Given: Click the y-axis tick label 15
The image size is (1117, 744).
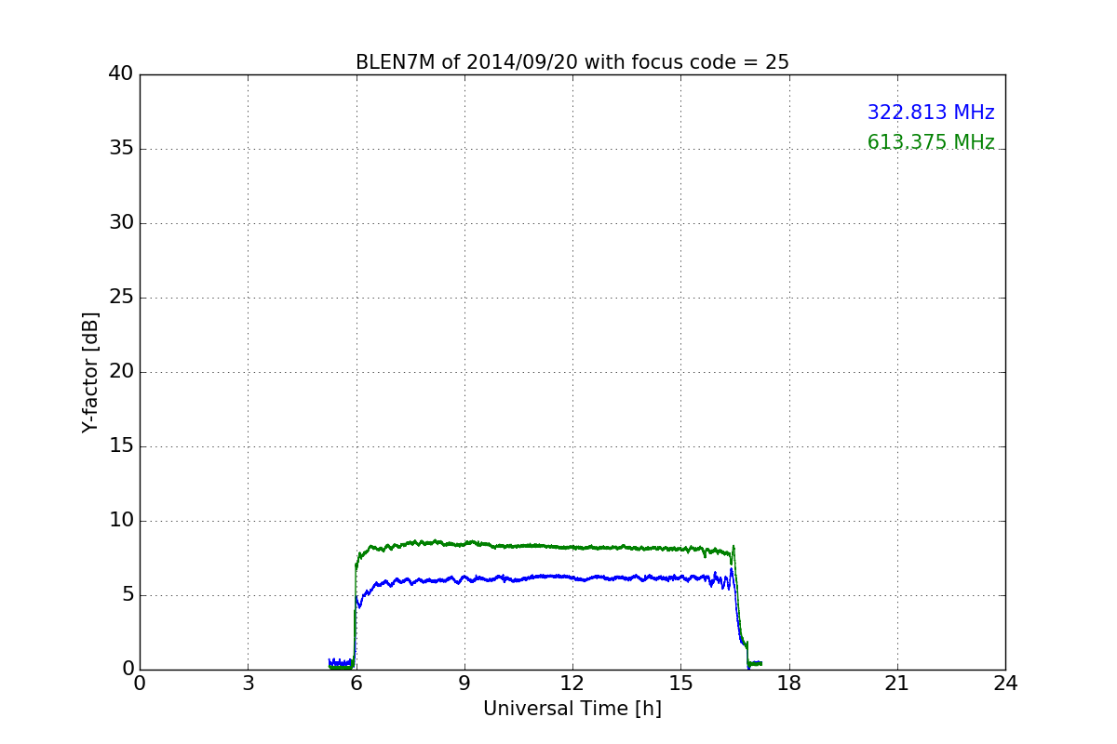Looking at the screenshot, I should (121, 446).
